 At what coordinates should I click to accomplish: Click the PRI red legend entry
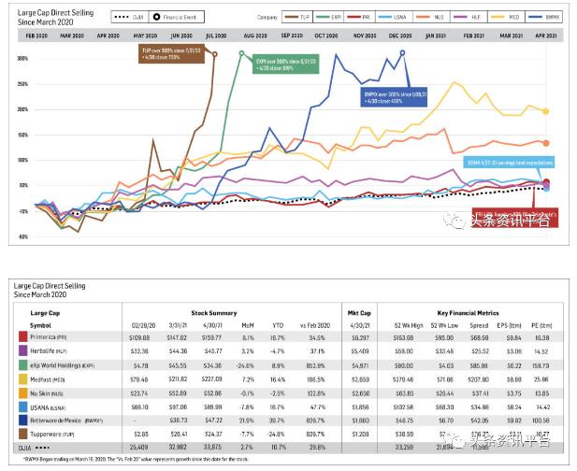[x=359, y=17]
